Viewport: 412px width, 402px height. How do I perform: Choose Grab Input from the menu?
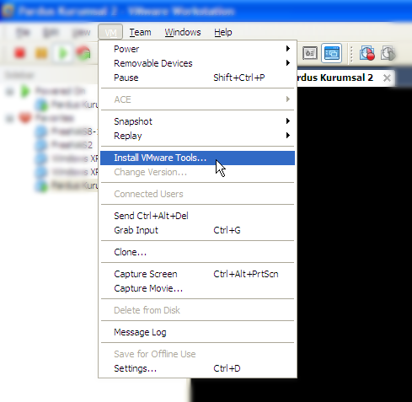click(197, 230)
